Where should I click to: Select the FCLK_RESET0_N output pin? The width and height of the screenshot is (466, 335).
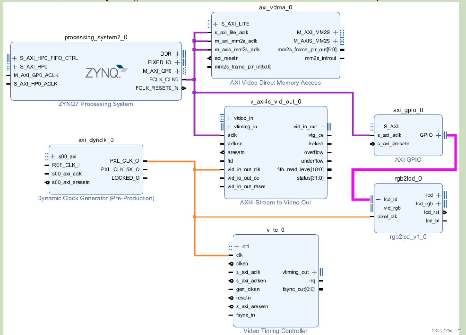(x=157, y=88)
